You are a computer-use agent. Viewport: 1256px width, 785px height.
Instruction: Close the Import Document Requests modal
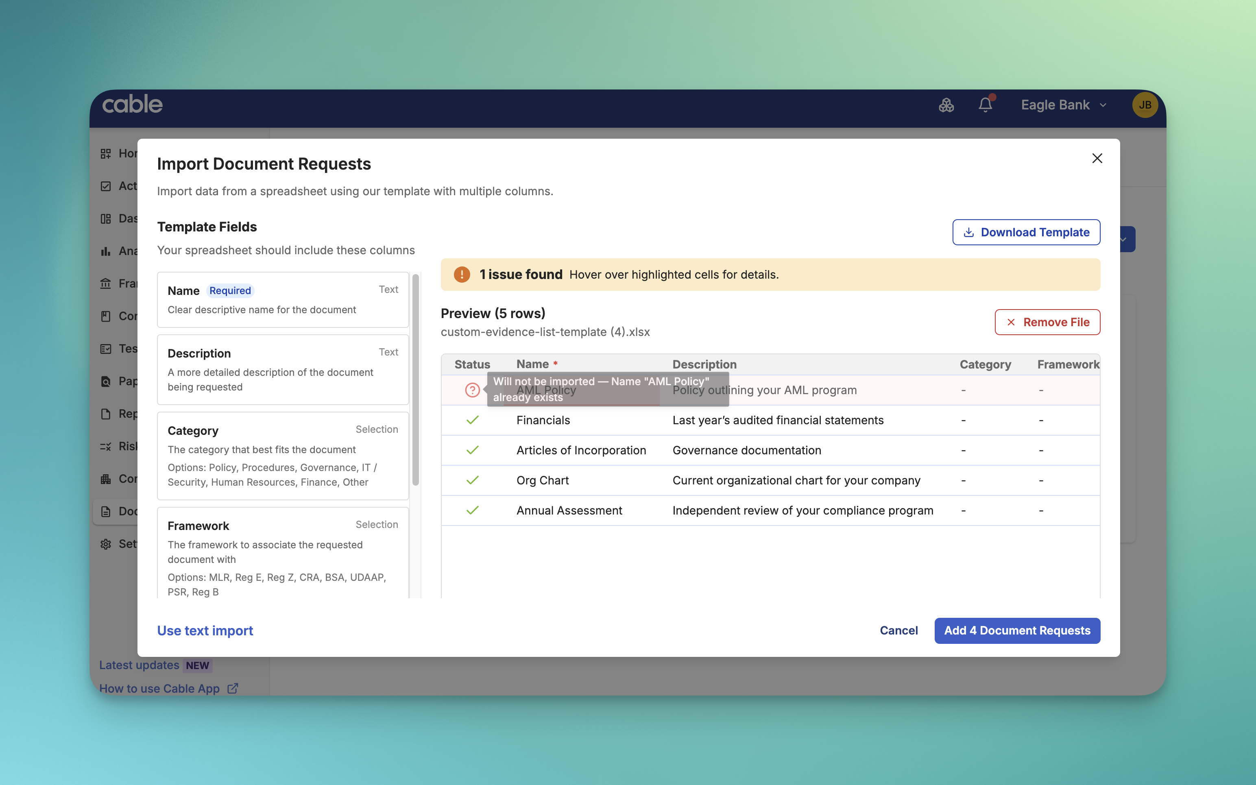1097,158
